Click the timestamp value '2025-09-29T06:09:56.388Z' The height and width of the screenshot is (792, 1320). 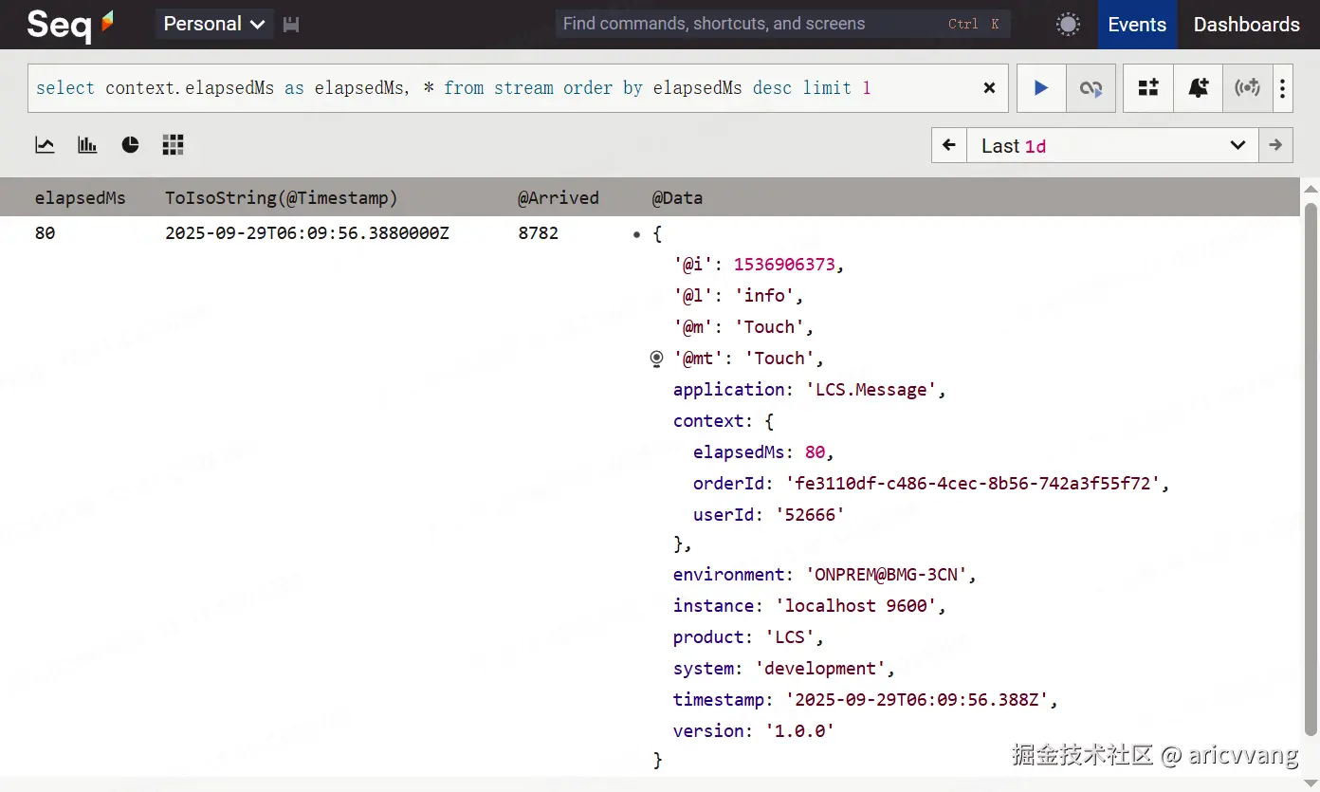point(917,700)
